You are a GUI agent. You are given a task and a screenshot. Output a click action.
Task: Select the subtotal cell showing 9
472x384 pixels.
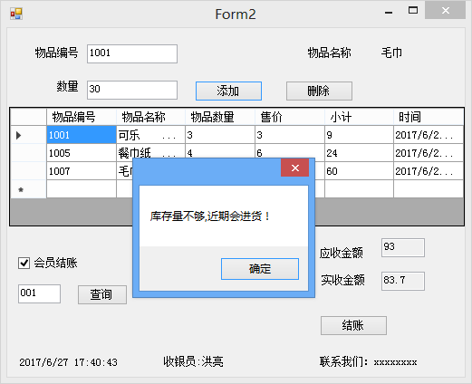(359, 135)
